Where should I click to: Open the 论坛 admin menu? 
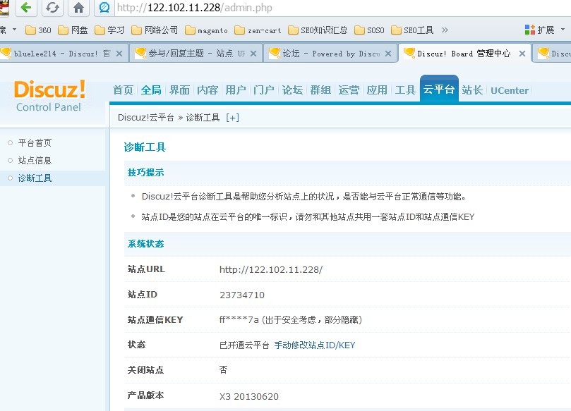292,90
